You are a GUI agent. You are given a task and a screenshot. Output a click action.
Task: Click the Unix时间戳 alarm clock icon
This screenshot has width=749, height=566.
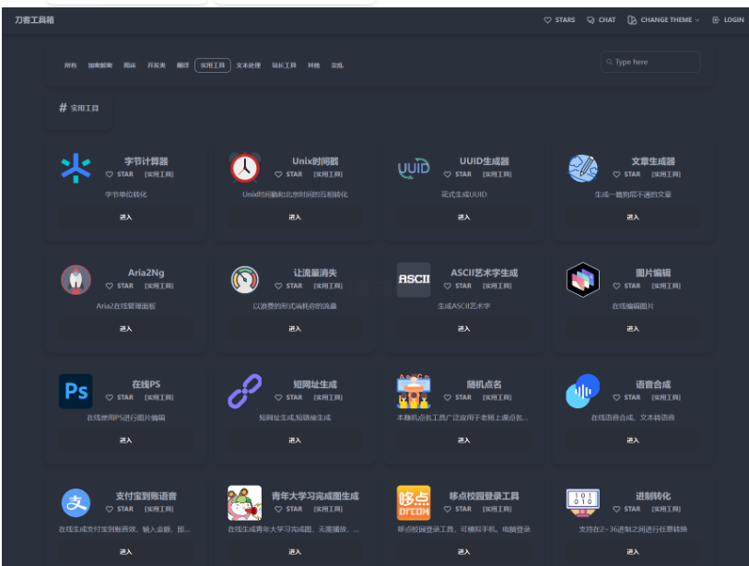coord(245,168)
